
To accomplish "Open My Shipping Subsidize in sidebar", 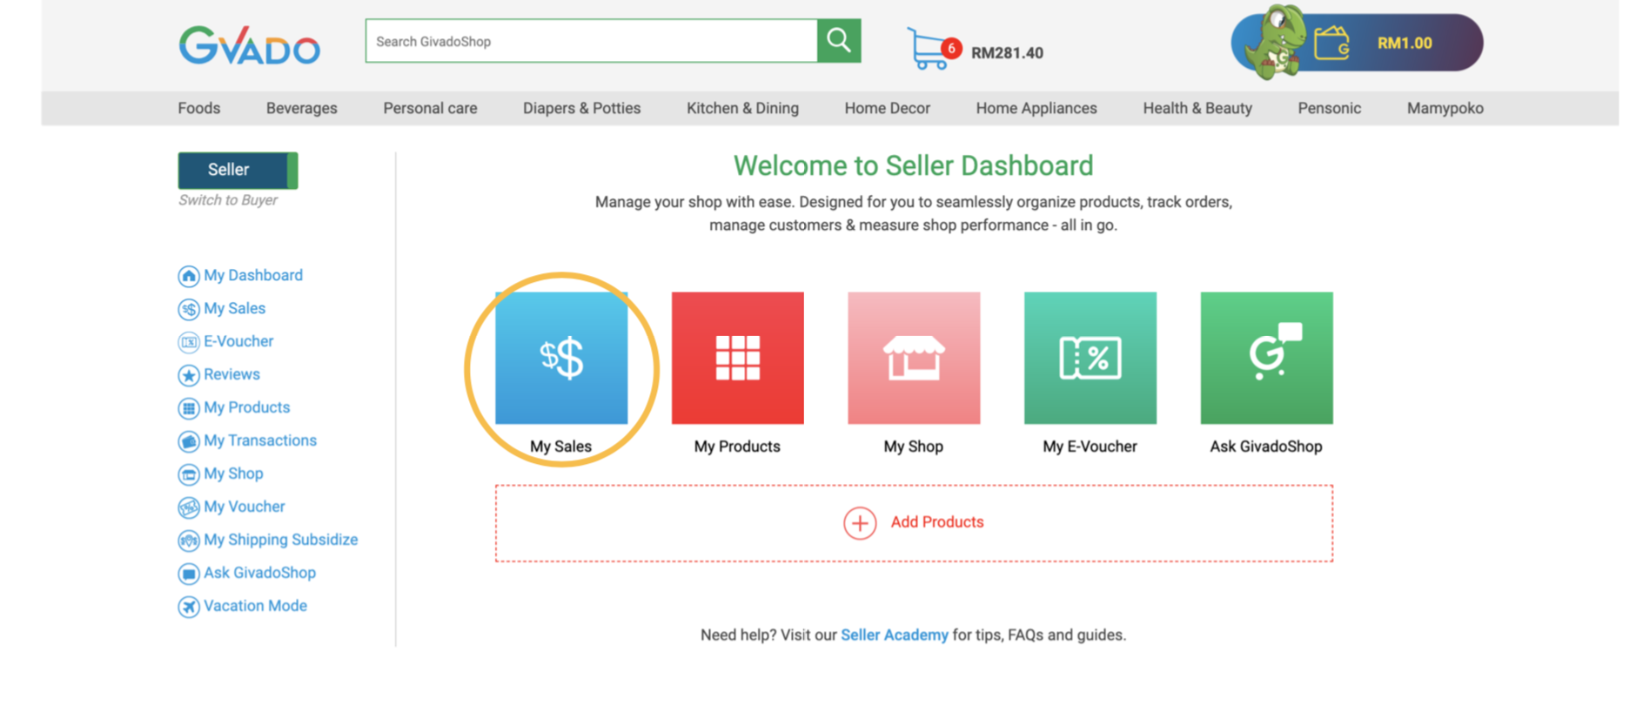I will [280, 540].
